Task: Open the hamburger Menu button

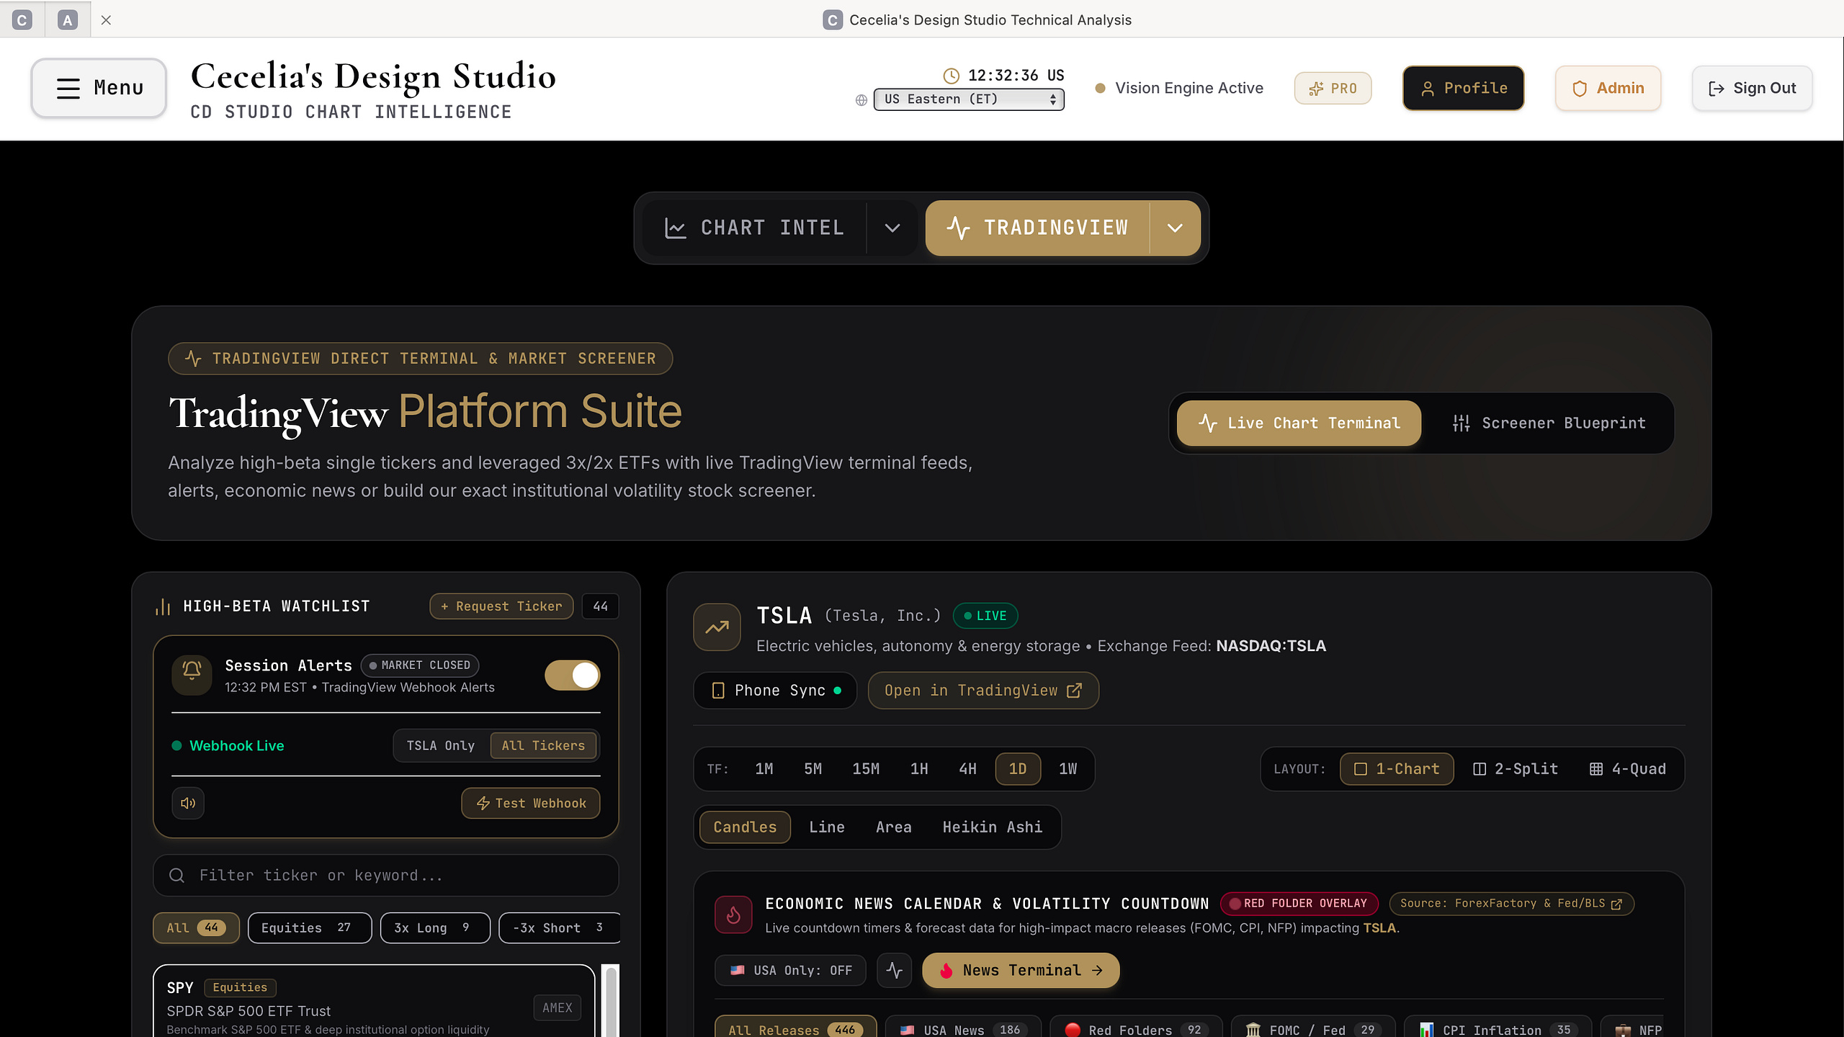Action: (99, 88)
